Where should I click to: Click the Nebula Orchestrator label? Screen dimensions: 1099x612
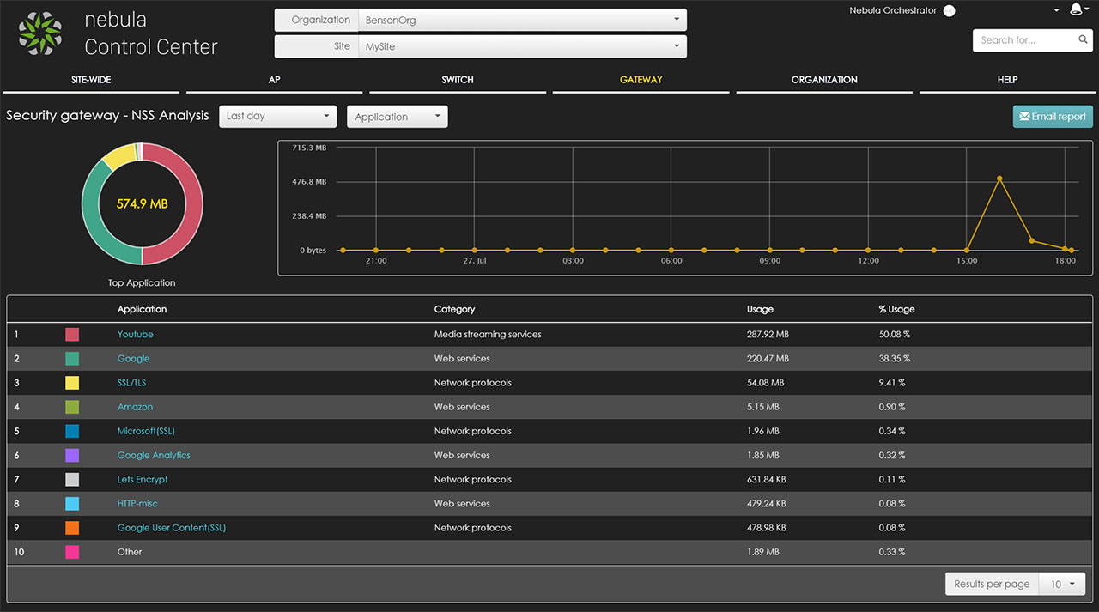point(893,11)
